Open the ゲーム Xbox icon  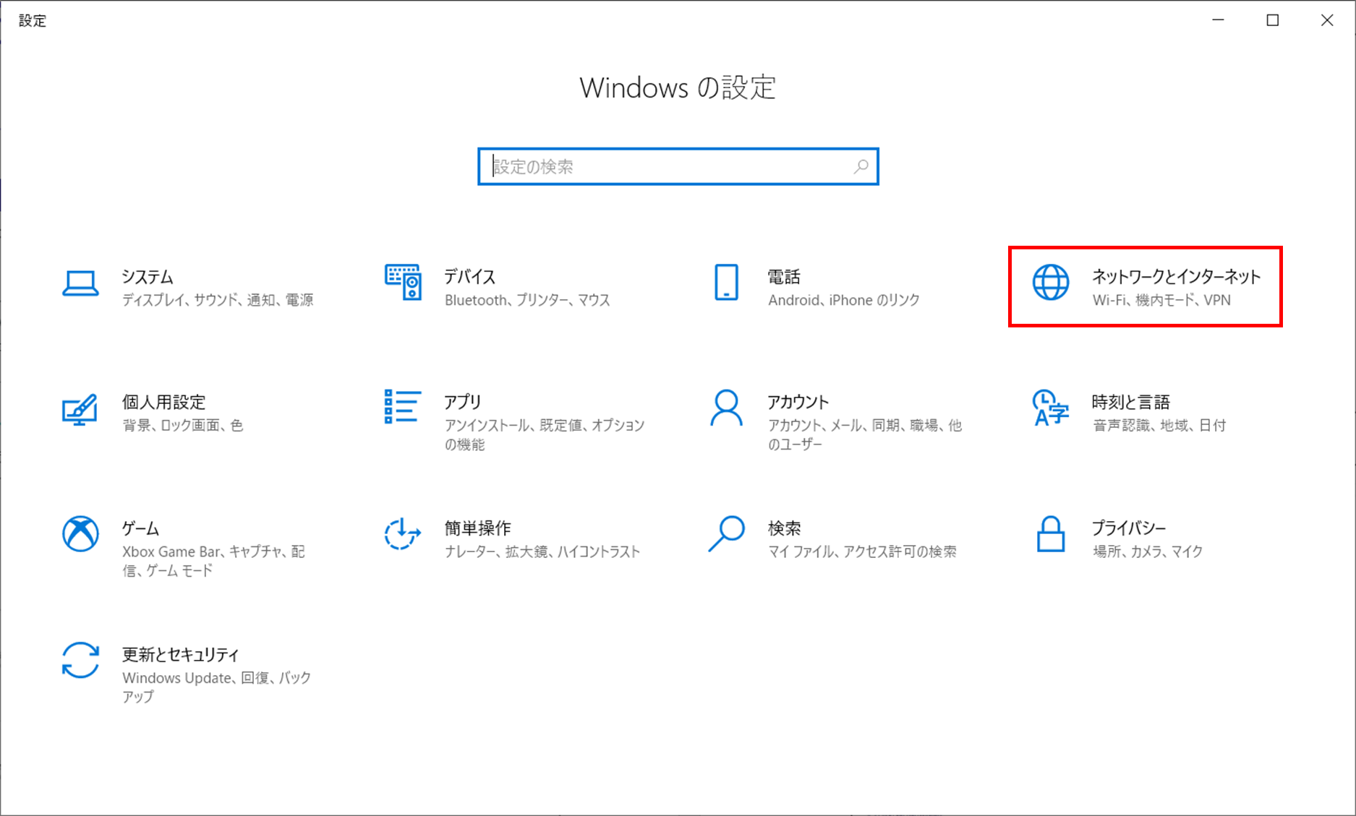pos(80,534)
